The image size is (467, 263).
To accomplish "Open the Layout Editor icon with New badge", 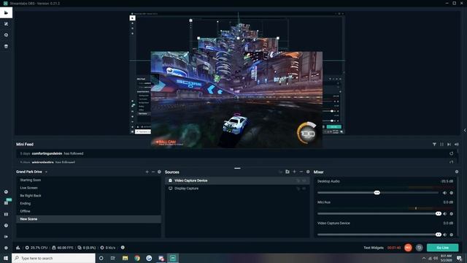I will coord(6,203).
